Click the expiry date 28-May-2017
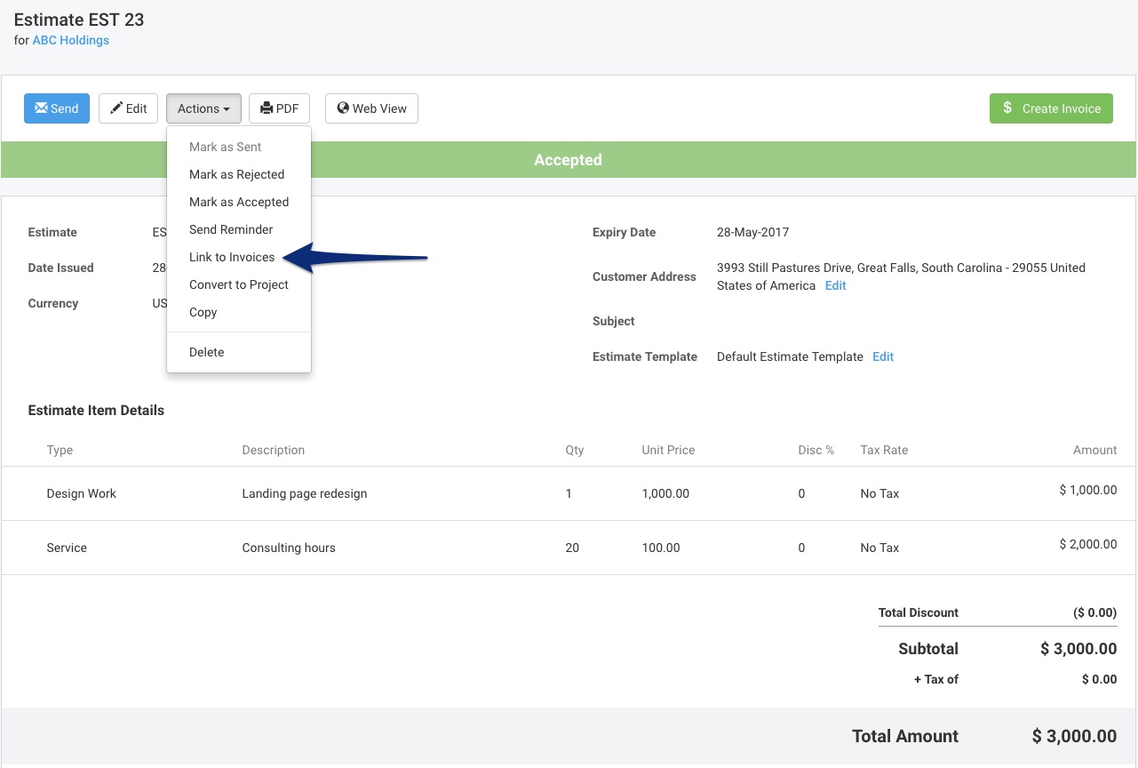Viewport: 1138px width, 768px height. click(752, 232)
